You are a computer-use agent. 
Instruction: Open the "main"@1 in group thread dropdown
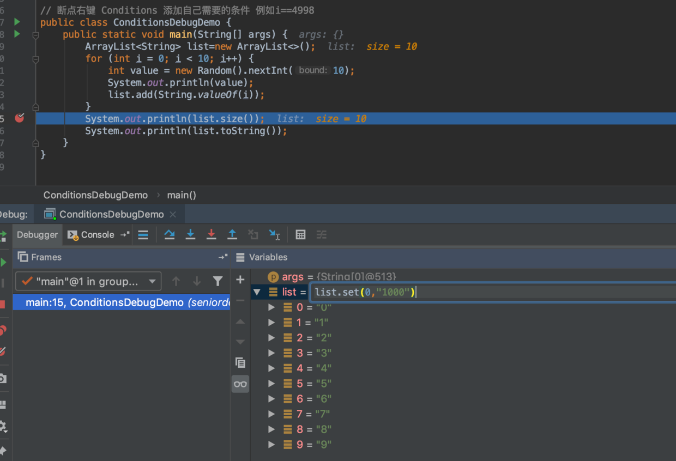[x=88, y=281]
